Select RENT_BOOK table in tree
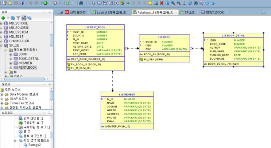 [x=28, y=68]
